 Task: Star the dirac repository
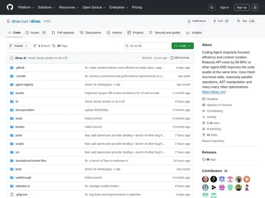[x=246, y=21]
